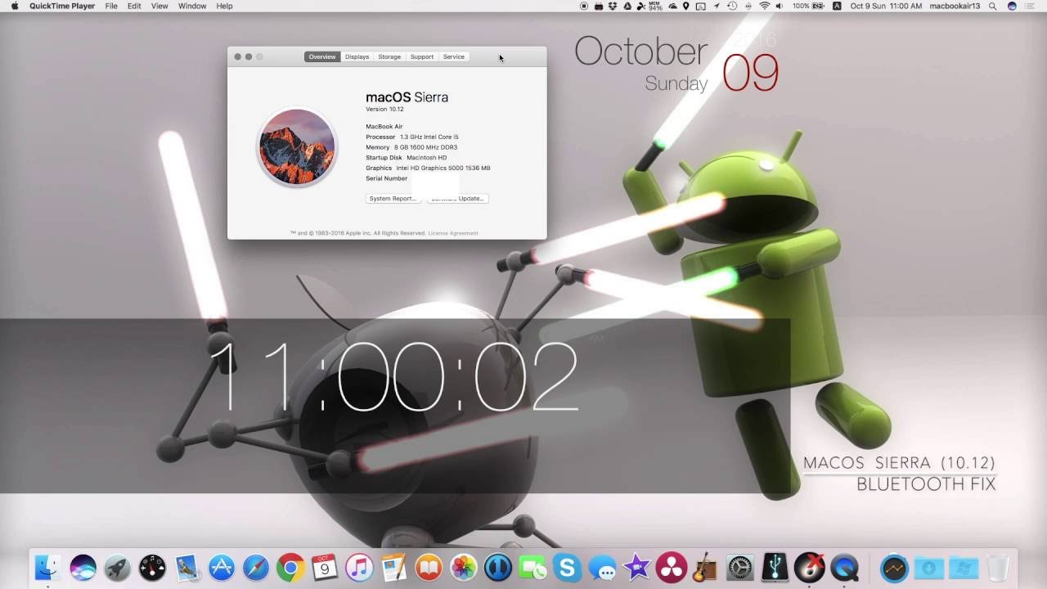Click the Software Update button
Screen dimensions: 1047x589
tap(458, 198)
